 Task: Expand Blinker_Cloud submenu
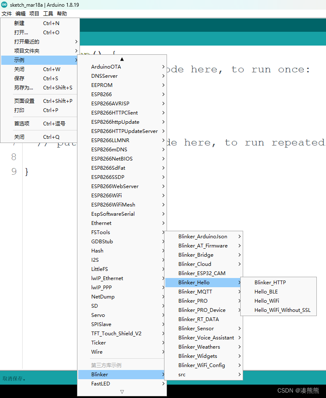click(203, 264)
